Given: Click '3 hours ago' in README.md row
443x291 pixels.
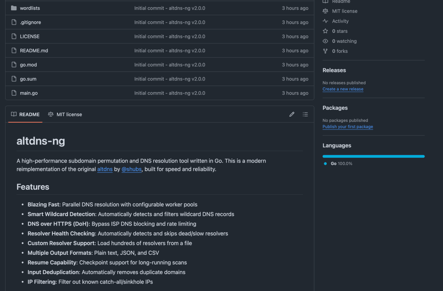Looking at the screenshot, I should coord(295,51).
